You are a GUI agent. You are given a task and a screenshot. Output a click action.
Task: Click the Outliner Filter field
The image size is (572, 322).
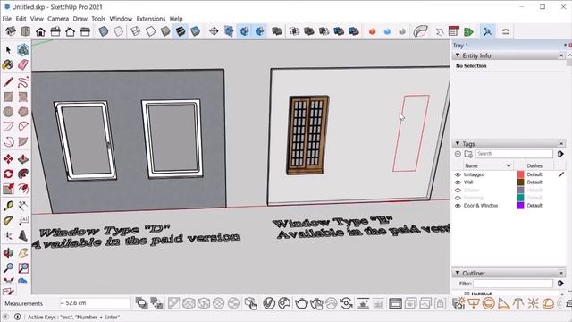513,284
